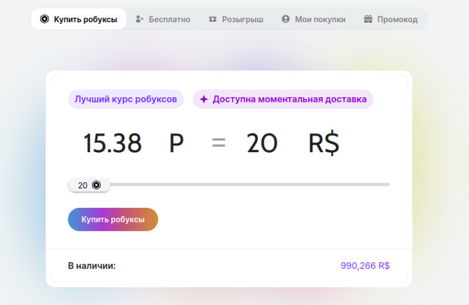Image resolution: width=469 pixels, height=305 pixels.
Task: Click the 990,266 R$ stock value
Action: 365,266
